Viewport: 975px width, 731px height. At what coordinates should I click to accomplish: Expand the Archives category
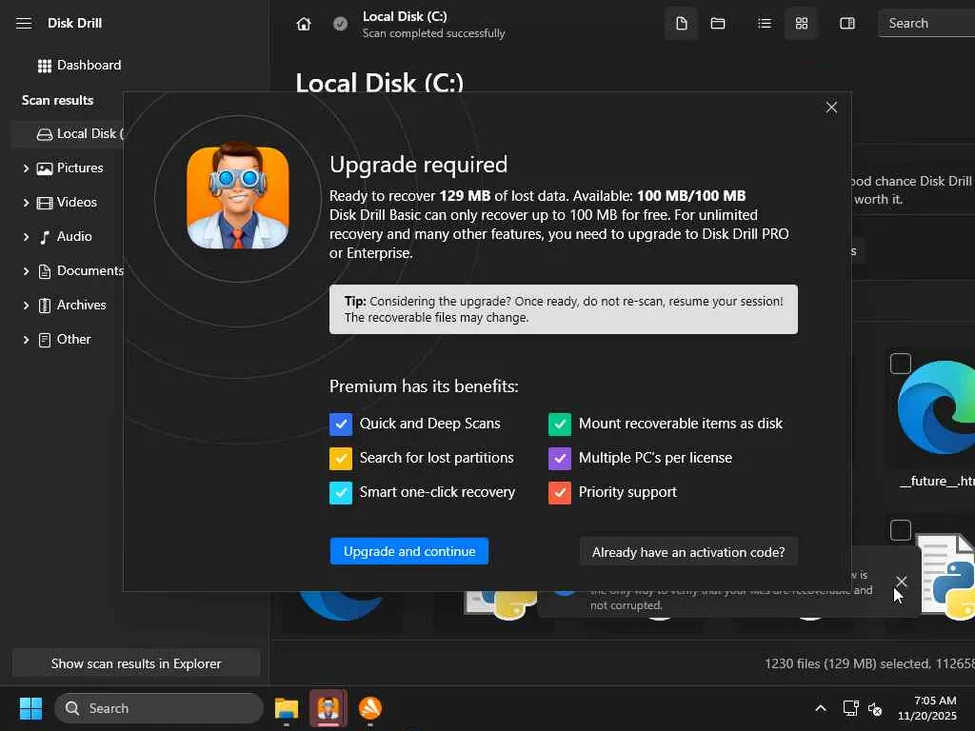[26, 306]
